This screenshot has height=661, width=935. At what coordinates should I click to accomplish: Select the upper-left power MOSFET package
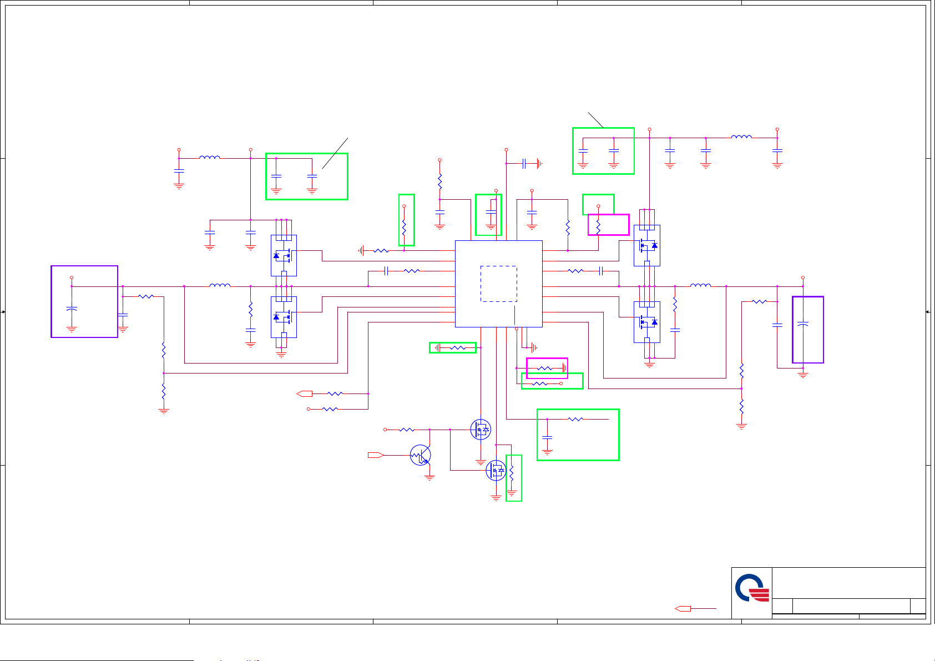coord(284,255)
